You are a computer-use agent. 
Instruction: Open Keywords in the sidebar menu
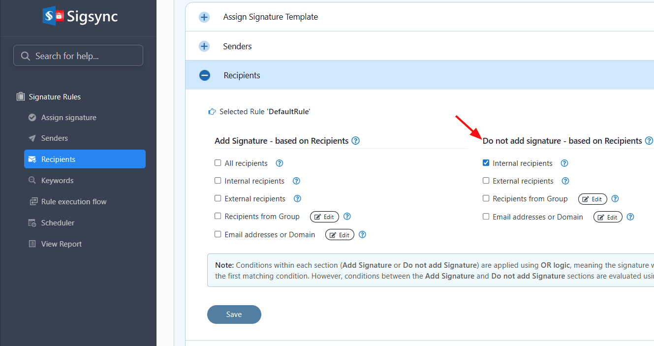[57, 181]
